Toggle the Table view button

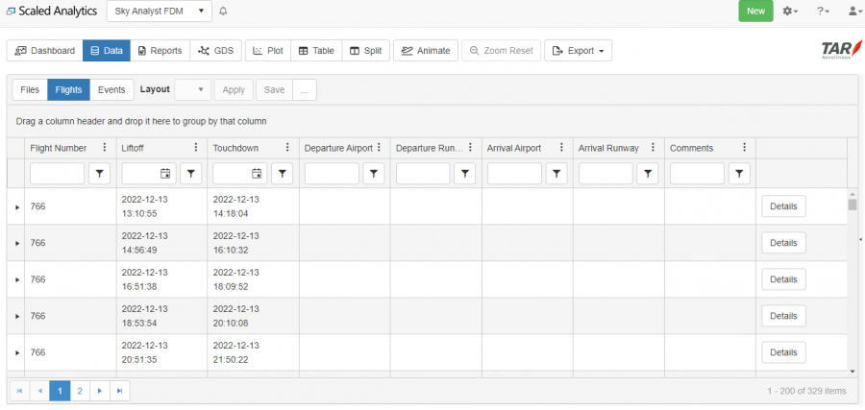(315, 51)
